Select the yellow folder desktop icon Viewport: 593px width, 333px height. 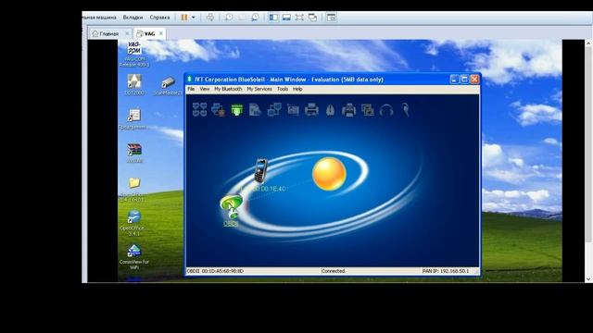click(133, 189)
